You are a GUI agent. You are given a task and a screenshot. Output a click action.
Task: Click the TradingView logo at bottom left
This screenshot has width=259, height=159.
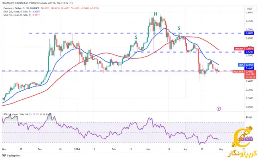(x=11, y=155)
